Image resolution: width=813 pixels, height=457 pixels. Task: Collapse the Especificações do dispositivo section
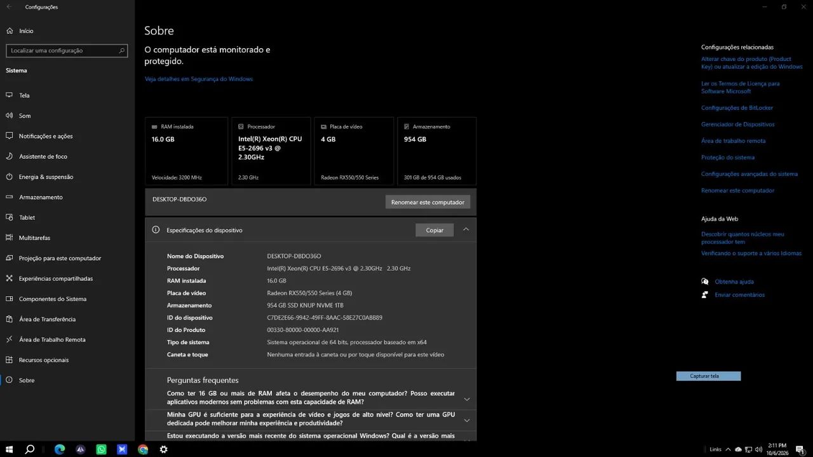(466, 229)
